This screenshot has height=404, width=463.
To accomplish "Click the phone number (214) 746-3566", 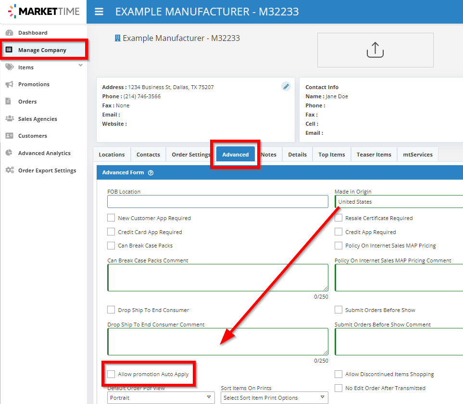I will tap(142, 96).
